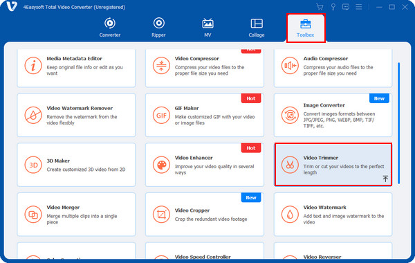Open the Video Speed Controller title

pyautogui.click(x=203, y=257)
